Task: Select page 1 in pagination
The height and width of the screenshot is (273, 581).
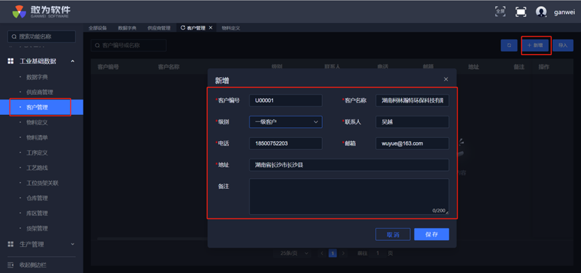Action: coord(333,253)
